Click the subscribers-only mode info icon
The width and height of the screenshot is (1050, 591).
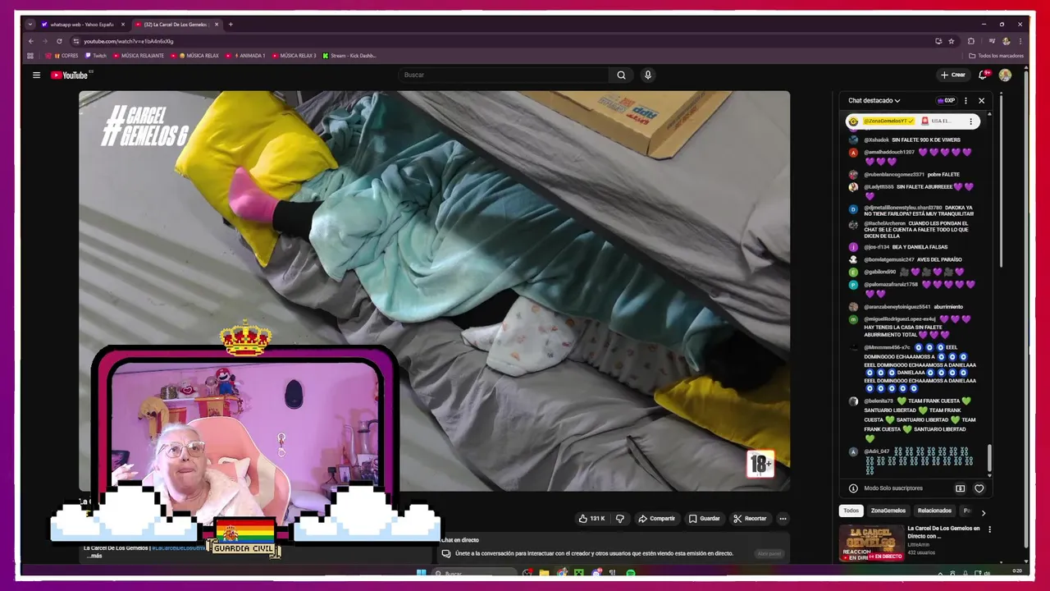853,488
